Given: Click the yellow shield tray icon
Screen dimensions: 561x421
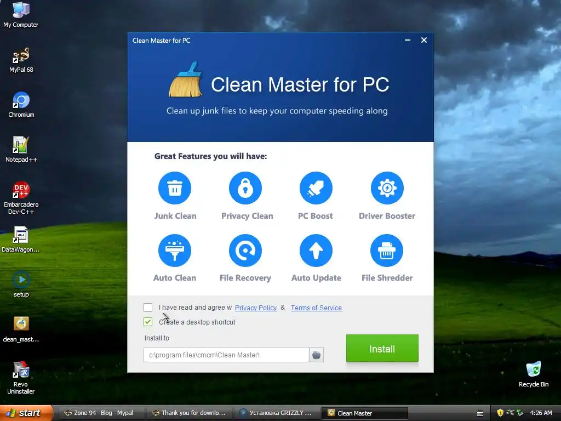Looking at the screenshot, I should [500, 413].
